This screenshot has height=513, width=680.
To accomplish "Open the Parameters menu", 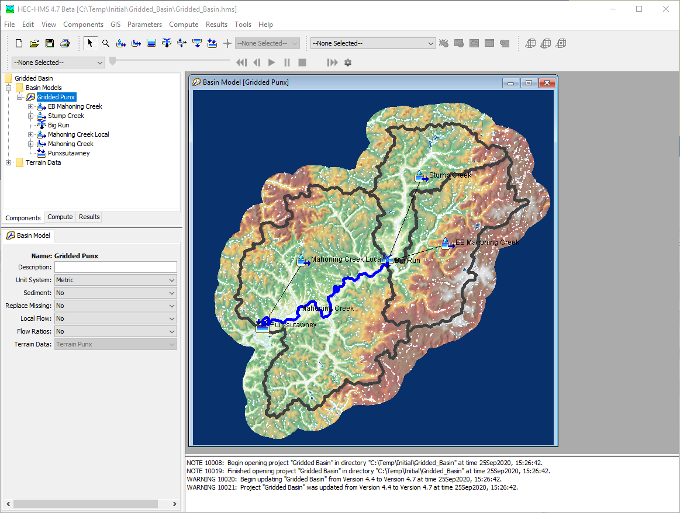I will pyautogui.click(x=144, y=25).
